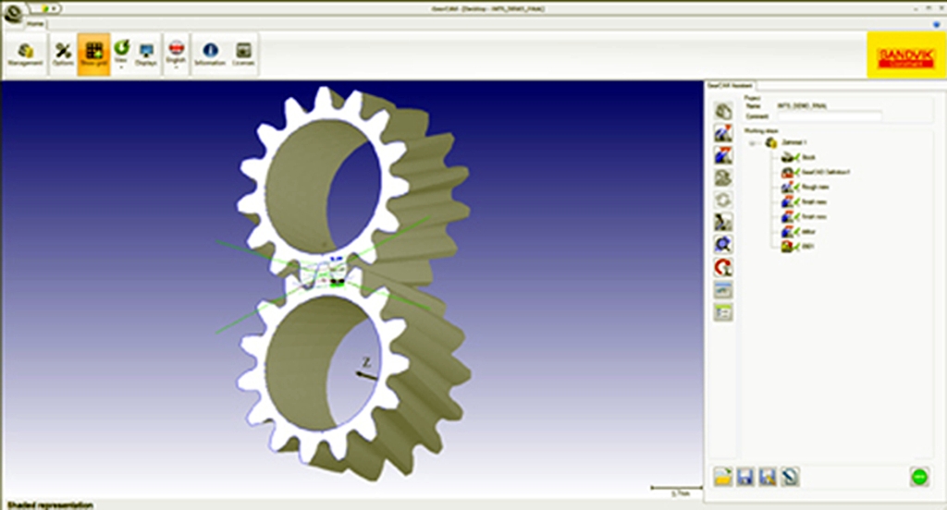Expand the View dropdown in ribbon
Viewport: 947px width, 510px height.
pyautogui.click(x=121, y=55)
